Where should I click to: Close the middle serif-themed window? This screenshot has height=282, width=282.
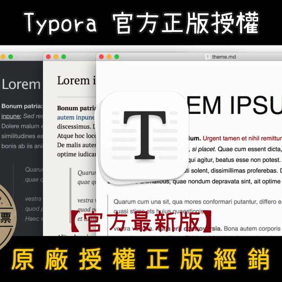(x=49, y=57)
